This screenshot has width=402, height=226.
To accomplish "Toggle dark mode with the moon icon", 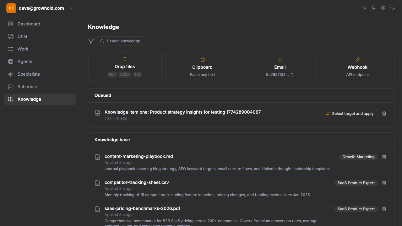I will coord(393,8).
